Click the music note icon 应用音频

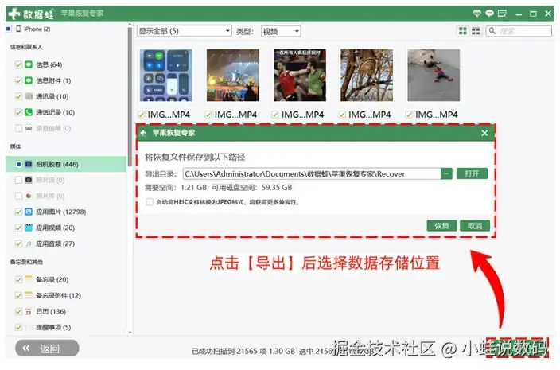click(29, 243)
